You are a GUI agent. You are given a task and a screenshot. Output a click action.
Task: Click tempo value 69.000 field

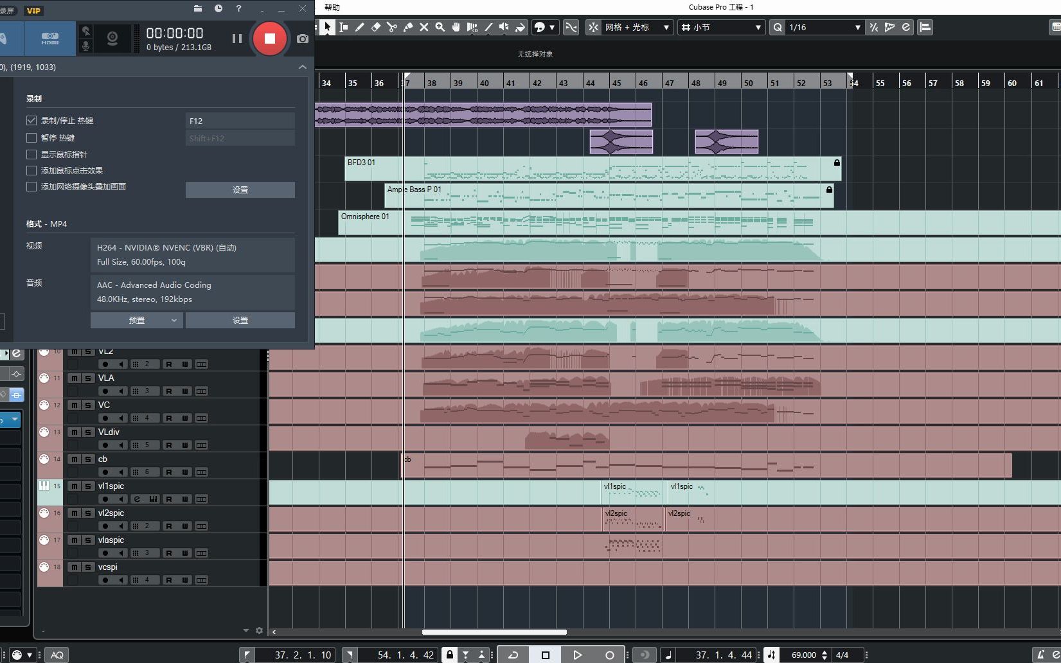(803, 655)
